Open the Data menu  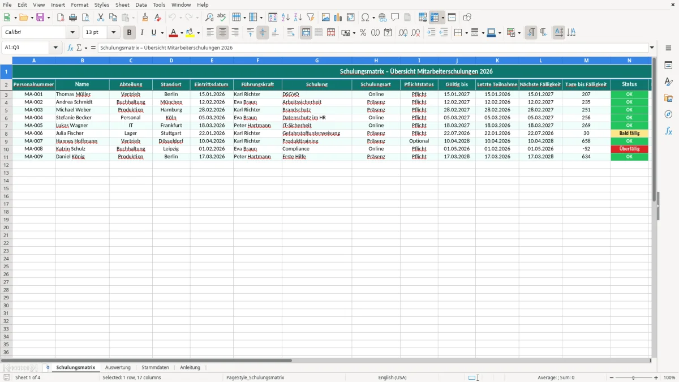pyautogui.click(x=141, y=5)
